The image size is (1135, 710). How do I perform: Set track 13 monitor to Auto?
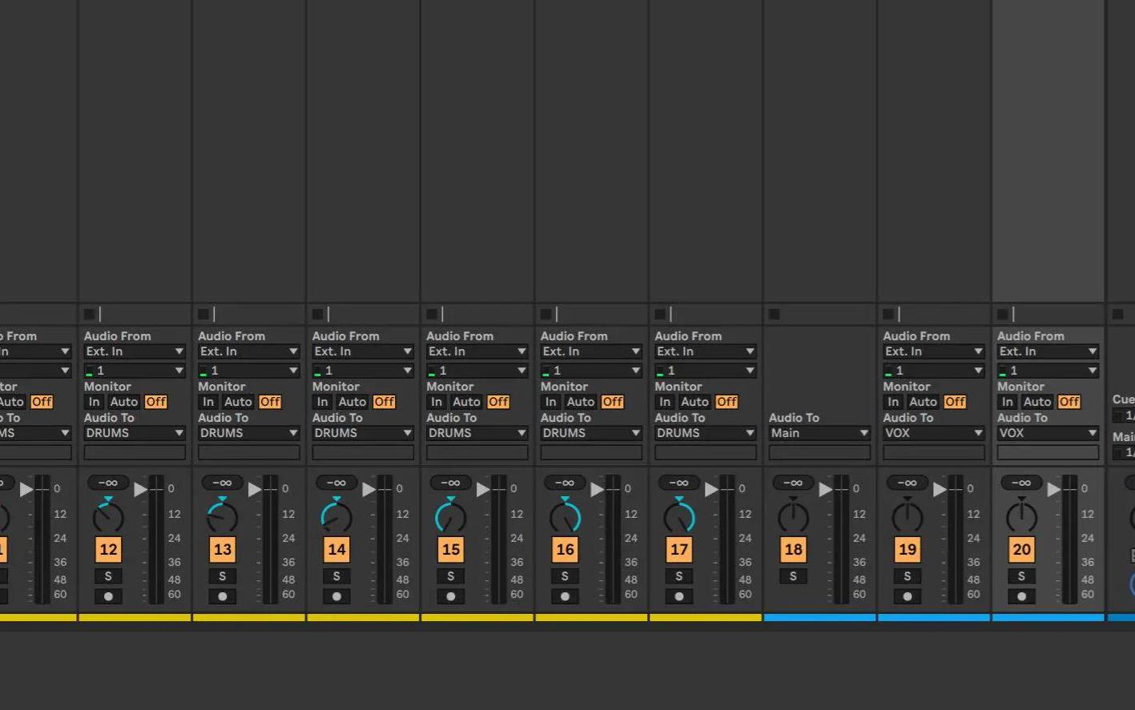coord(238,402)
